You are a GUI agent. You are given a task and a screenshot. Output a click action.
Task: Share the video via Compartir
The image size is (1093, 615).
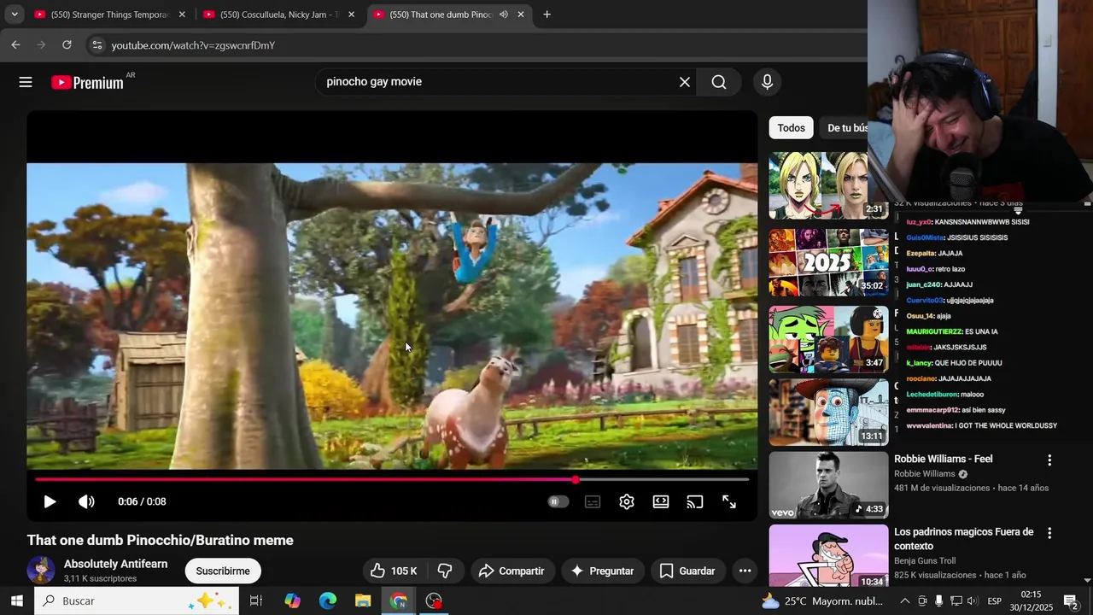511,571
